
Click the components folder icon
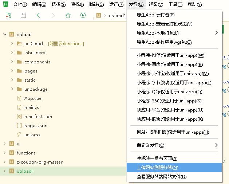[19, 62]
